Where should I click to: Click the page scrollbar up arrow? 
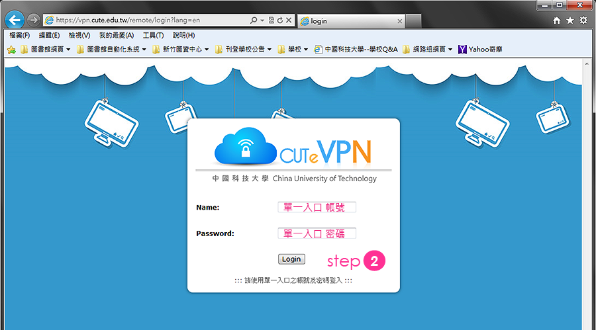coord(587,63)
